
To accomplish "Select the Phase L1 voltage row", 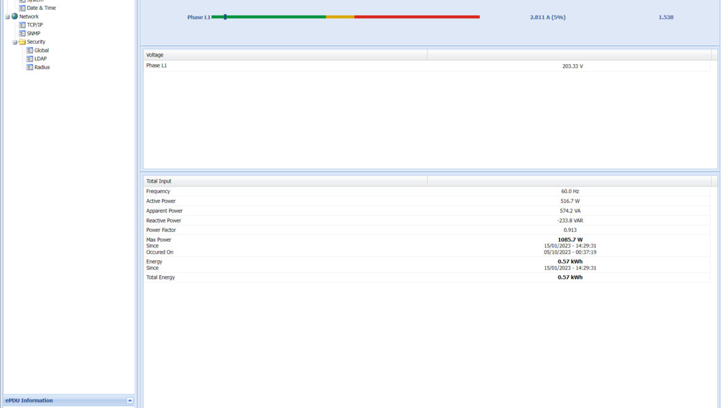I will click(426, 66).
